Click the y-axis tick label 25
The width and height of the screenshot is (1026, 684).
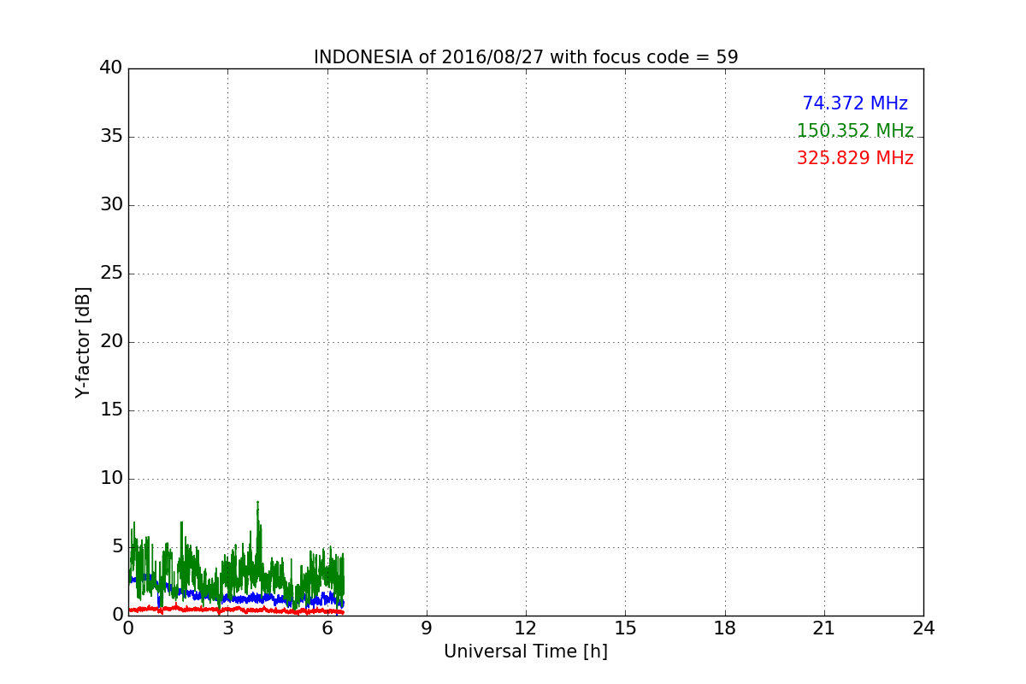[x=111, y=274]
